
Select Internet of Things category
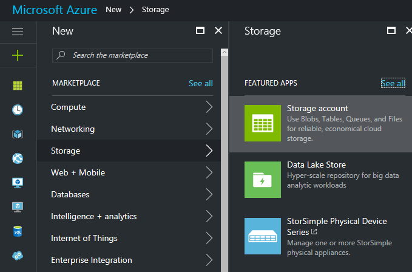pos(84,239)
